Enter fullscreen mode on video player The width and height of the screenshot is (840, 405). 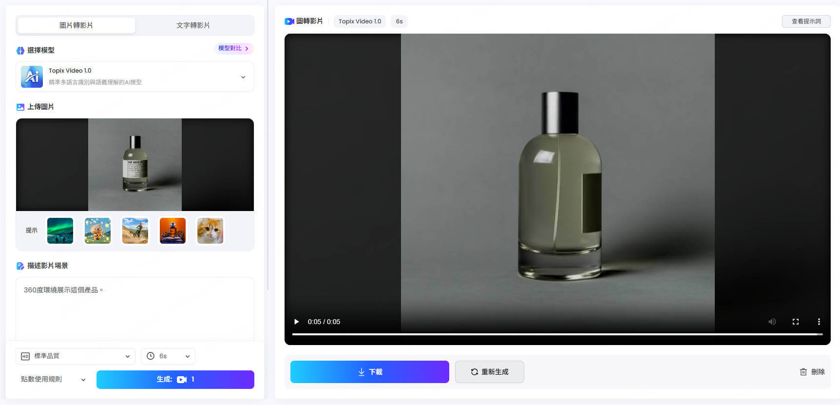(795, 322)
